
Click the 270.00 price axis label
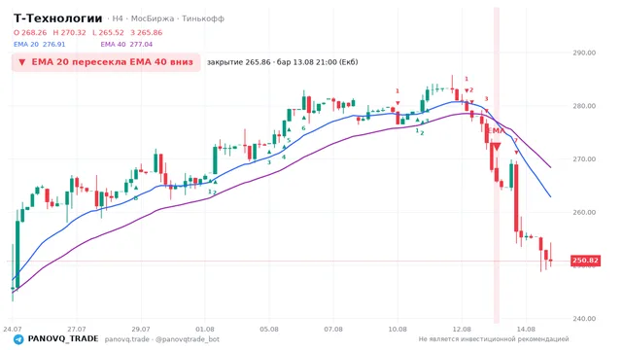click(x=584, y=159)
